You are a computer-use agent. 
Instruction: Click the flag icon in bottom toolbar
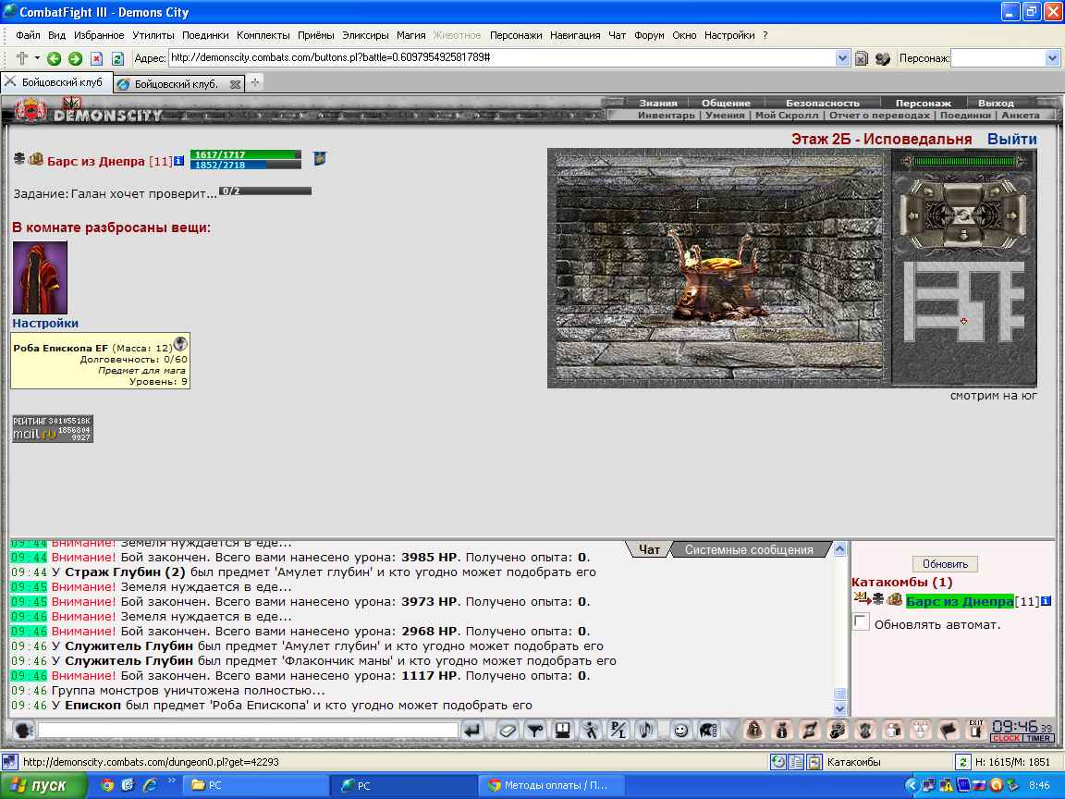pyautogui.click(x=949, y=731)
